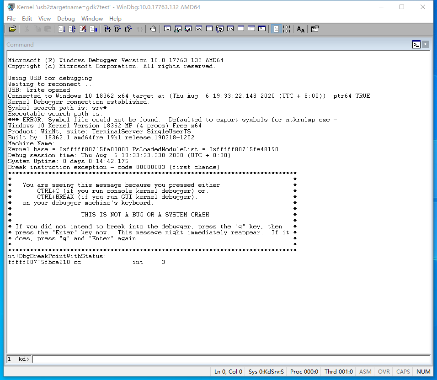Click the Go (continue execution) toolbar icon
Viewport: 437px width, 380px height.
[62, 29]
